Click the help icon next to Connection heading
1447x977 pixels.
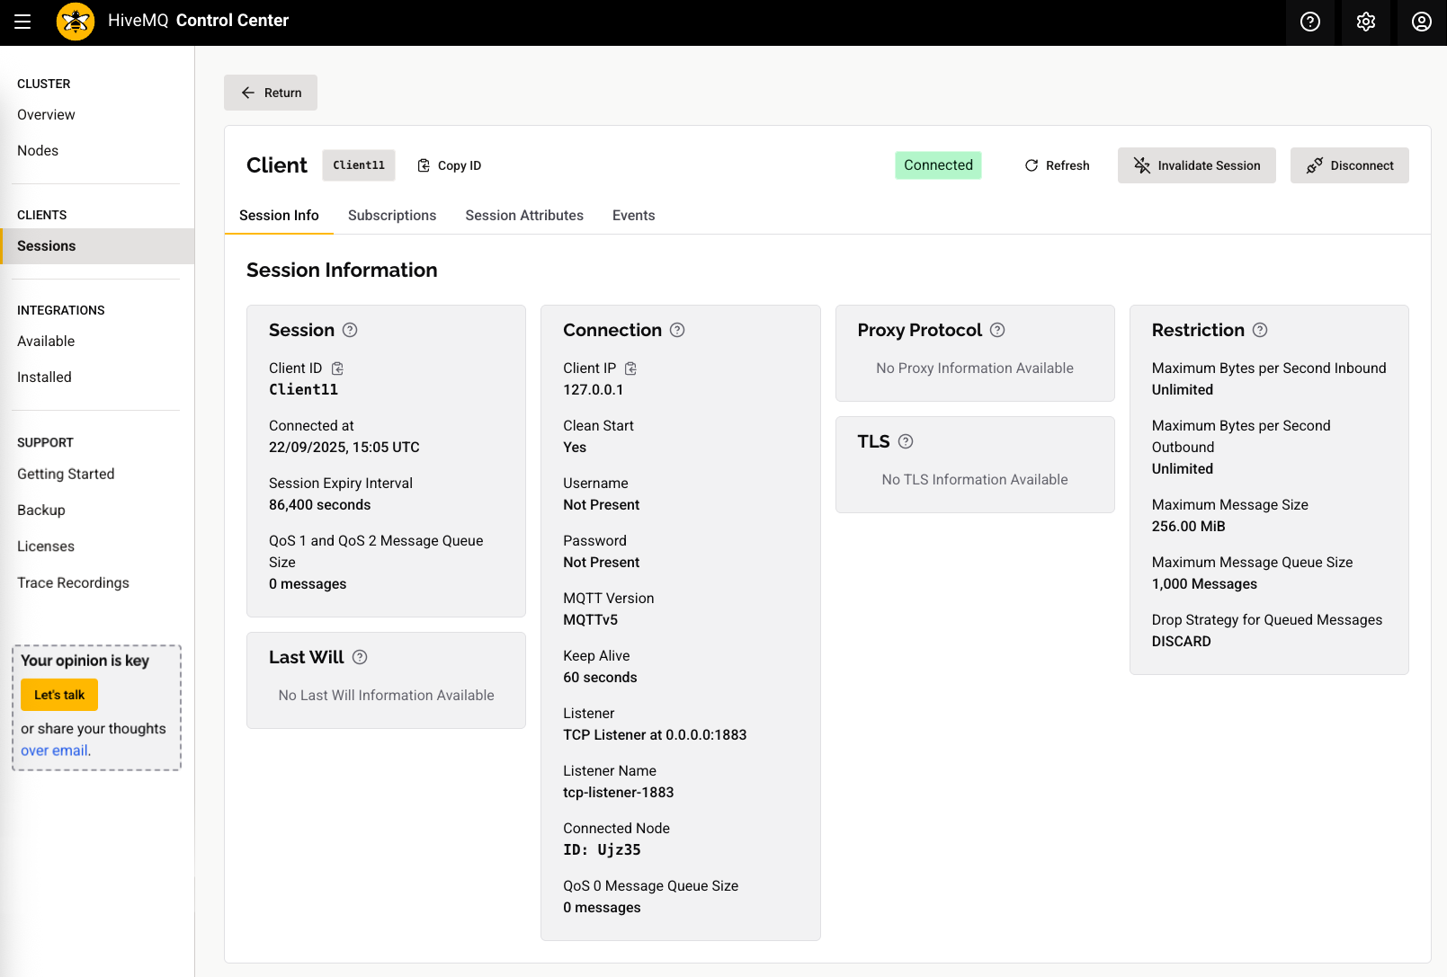[677, 330]
